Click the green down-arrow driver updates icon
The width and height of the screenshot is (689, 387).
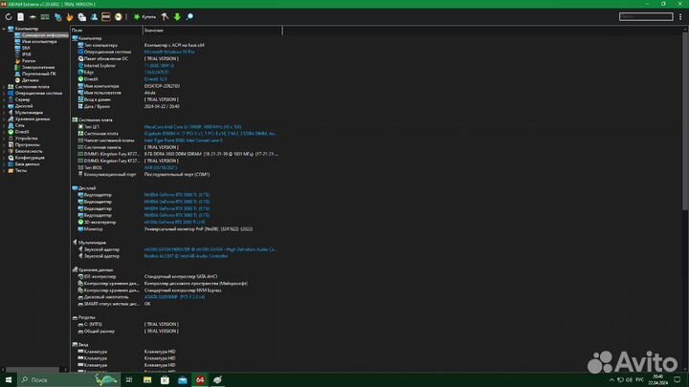click(177, 16)
